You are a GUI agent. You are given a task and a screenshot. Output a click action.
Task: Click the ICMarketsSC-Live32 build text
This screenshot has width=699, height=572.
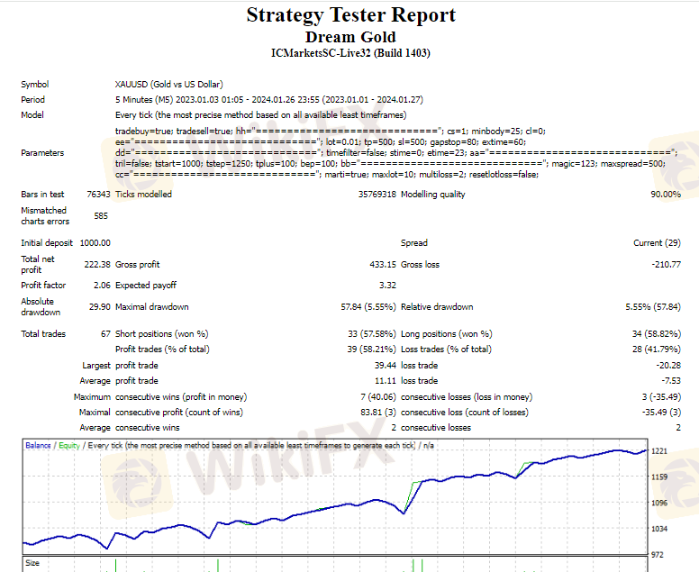click(x=350, y=53)
